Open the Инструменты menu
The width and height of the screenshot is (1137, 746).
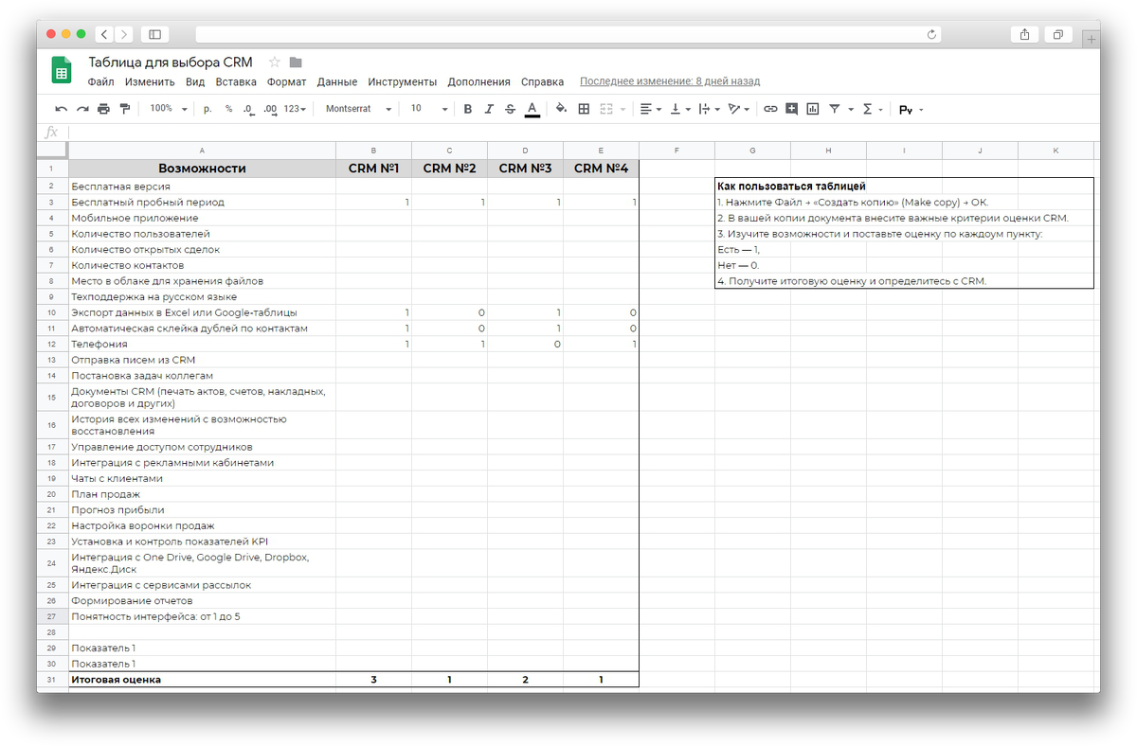(x=403, y=82)
